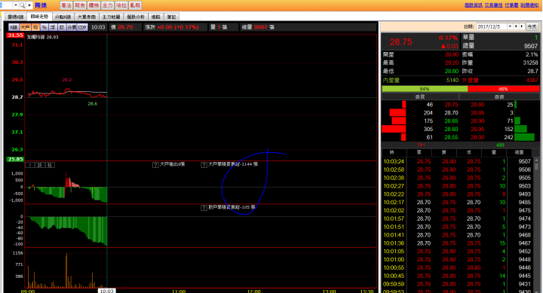
Task: Select the 10:01:36 trade row
Action: click(457, 243)
